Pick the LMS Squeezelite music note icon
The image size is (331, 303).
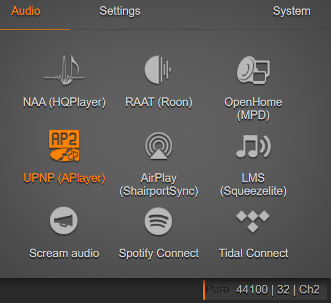[x=253, y=146]
